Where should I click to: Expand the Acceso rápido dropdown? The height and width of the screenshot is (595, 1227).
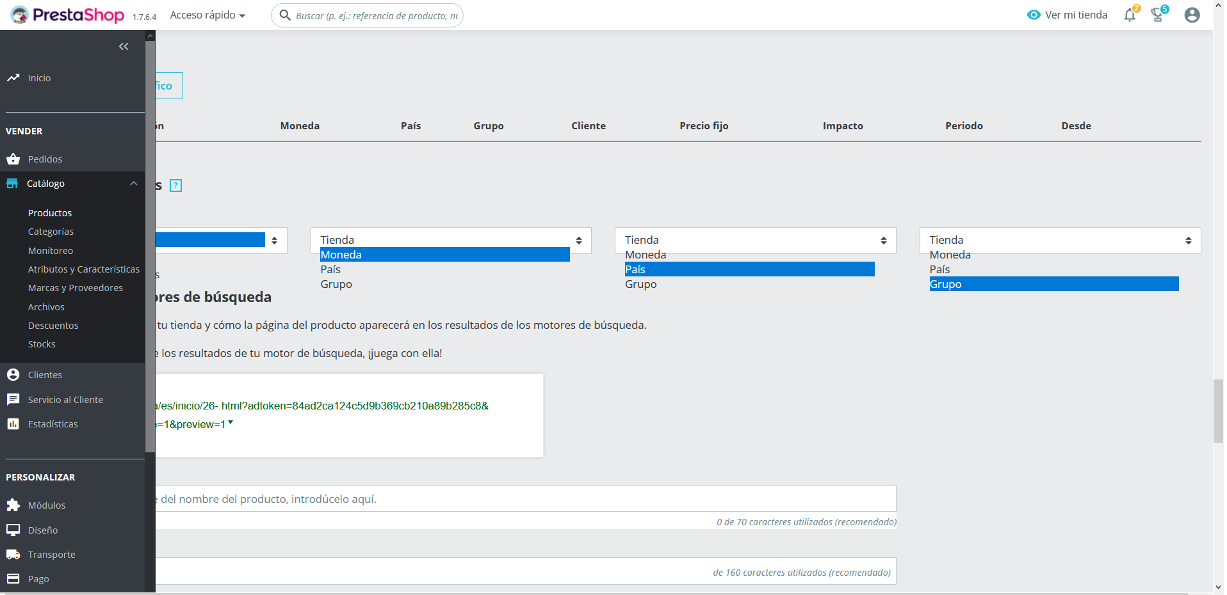pyautogui.click(x=207, y=15)
